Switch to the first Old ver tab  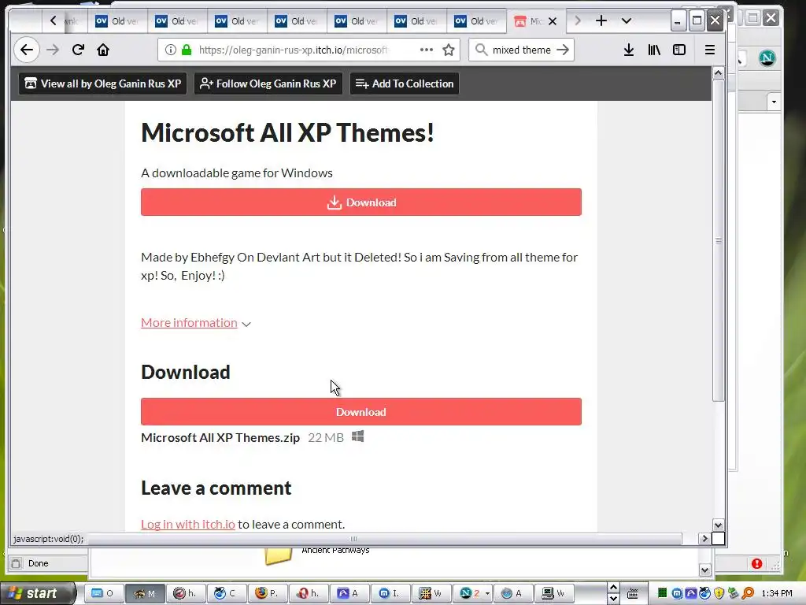point(118,21)
